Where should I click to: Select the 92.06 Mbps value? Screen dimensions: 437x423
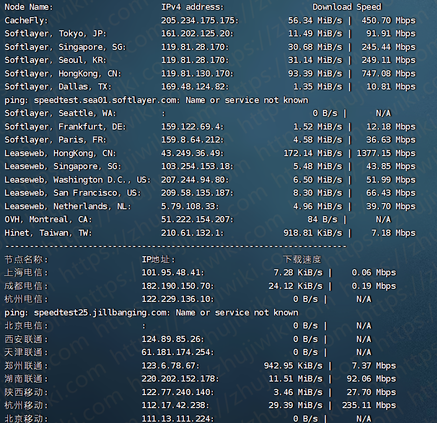coord(371,379)
